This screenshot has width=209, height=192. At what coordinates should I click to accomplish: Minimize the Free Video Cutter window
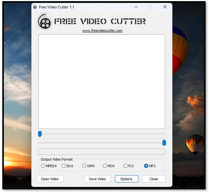point(136,7)
